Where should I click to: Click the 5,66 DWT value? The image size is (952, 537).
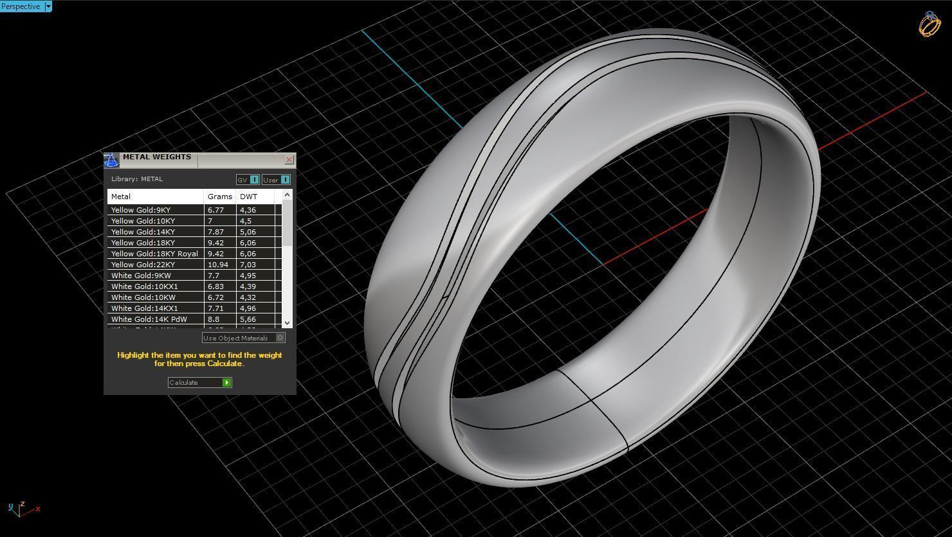click(x=248, y=319)
